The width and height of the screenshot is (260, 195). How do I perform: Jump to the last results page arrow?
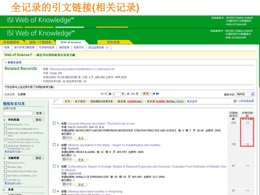point(157,94)
